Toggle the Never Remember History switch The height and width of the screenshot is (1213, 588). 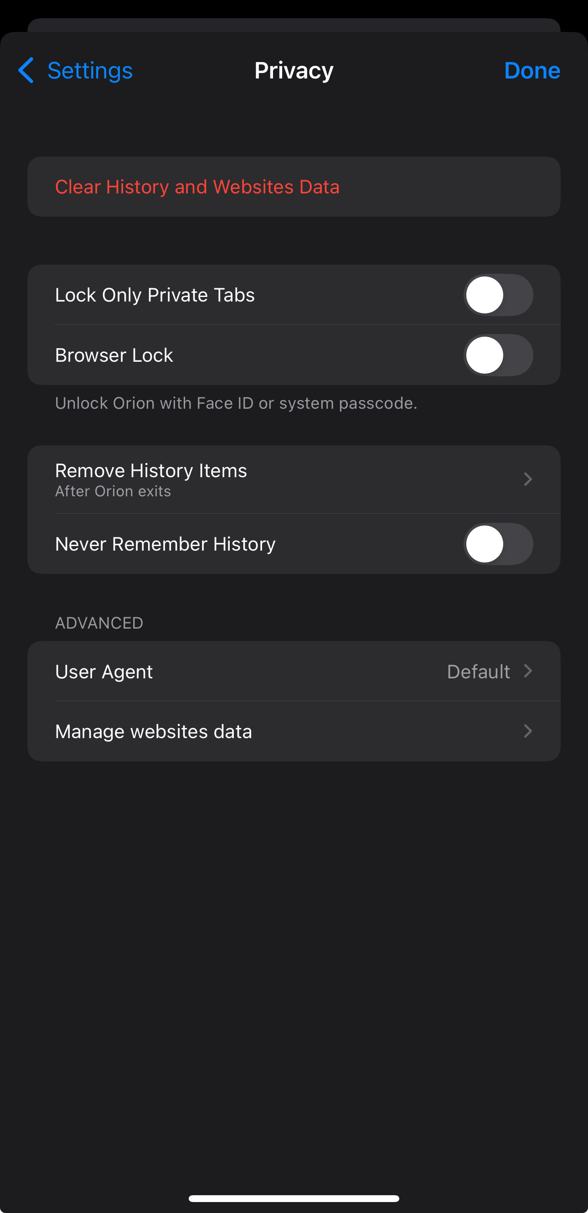tap(498, 544)
